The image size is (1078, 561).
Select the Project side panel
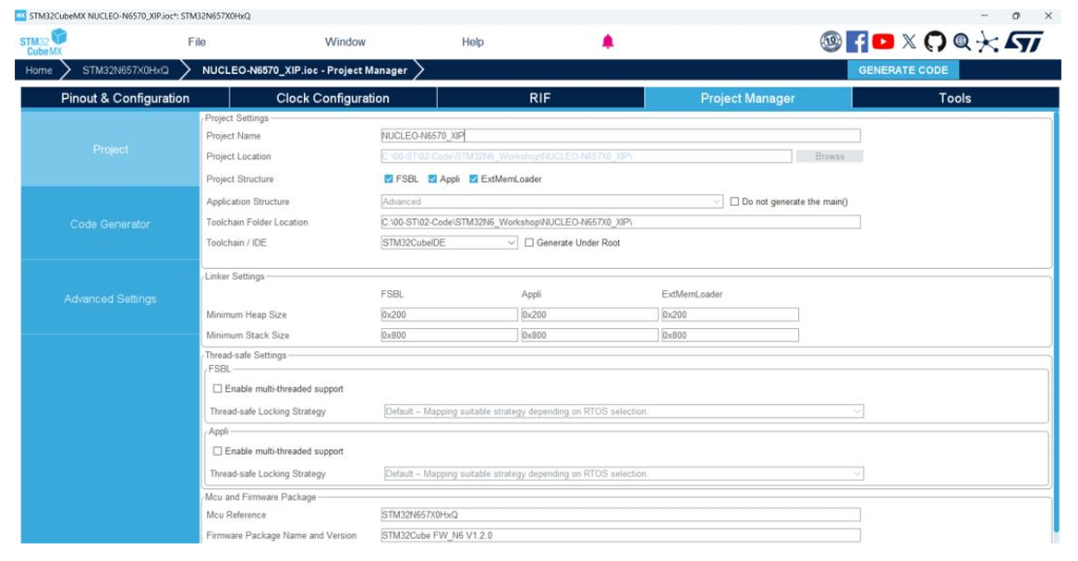point(110,149)
